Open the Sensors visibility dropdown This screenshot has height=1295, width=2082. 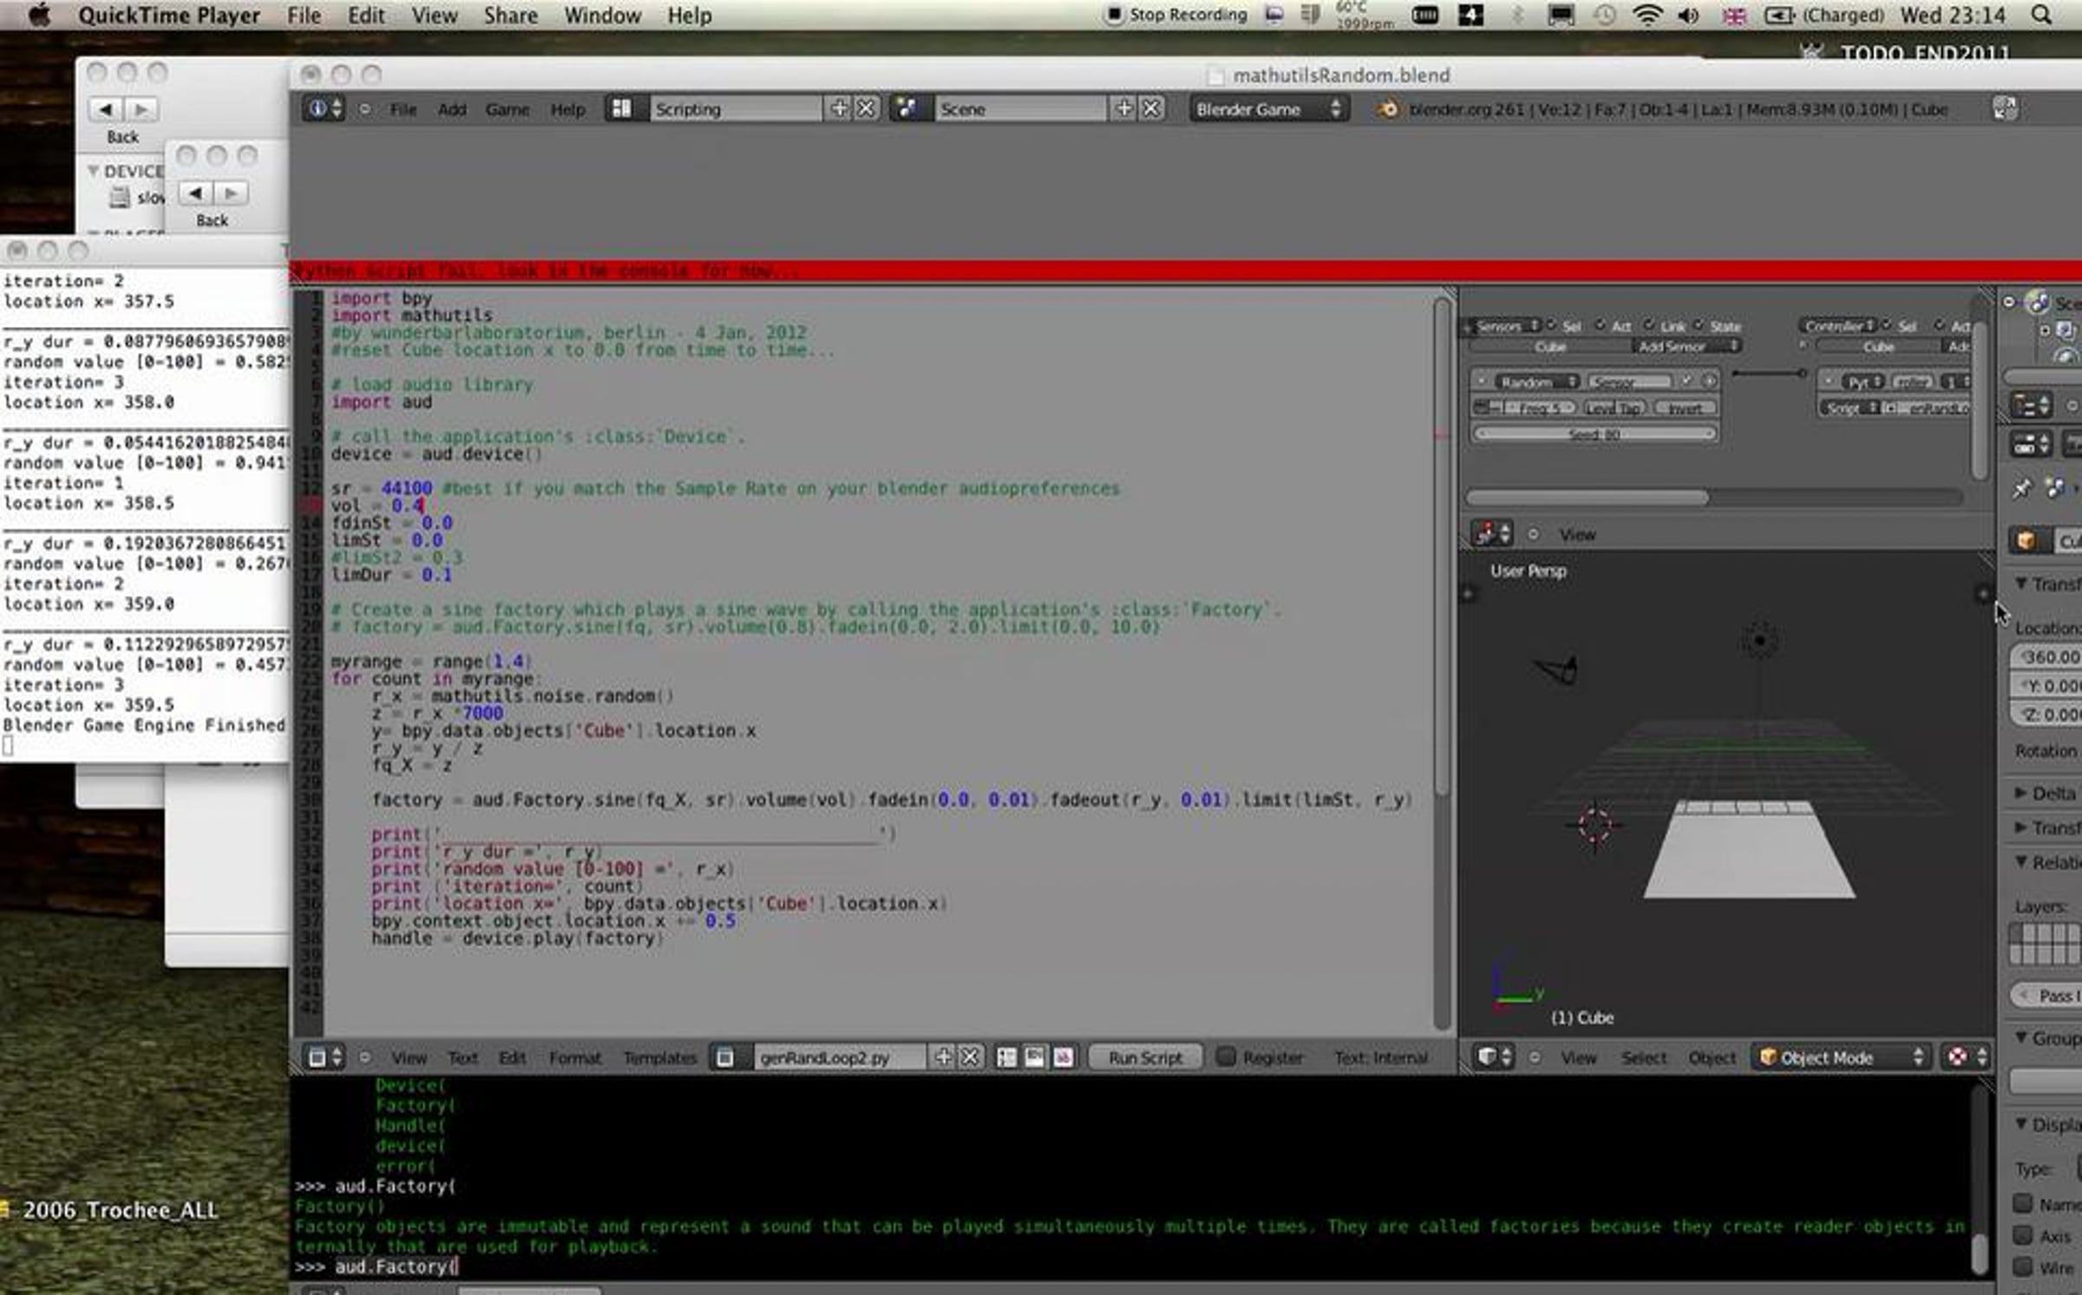click(x=1506, y=326)
